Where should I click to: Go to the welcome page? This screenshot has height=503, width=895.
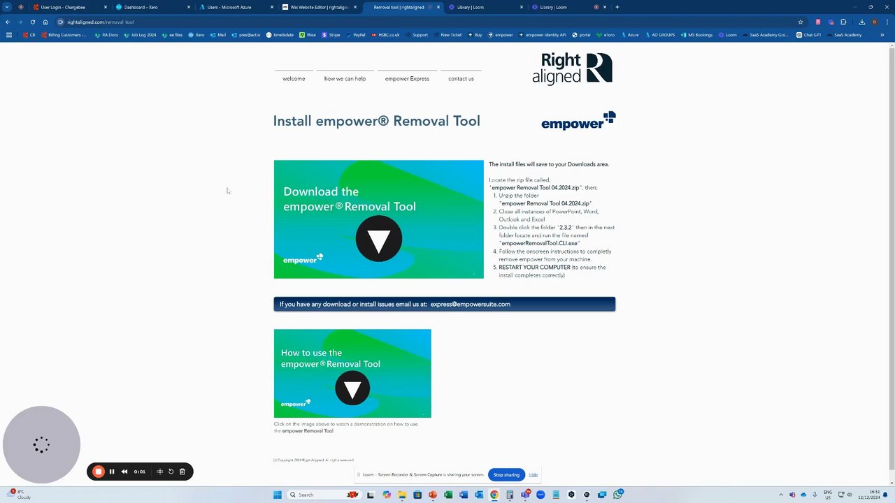294,79
